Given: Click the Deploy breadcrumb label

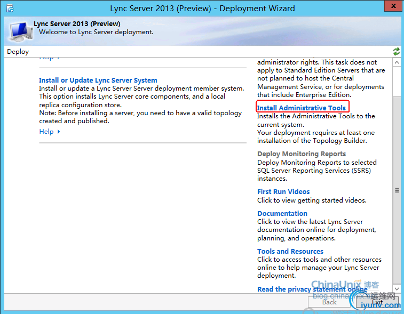Looking at the screenshot, I should coord(18,52).
